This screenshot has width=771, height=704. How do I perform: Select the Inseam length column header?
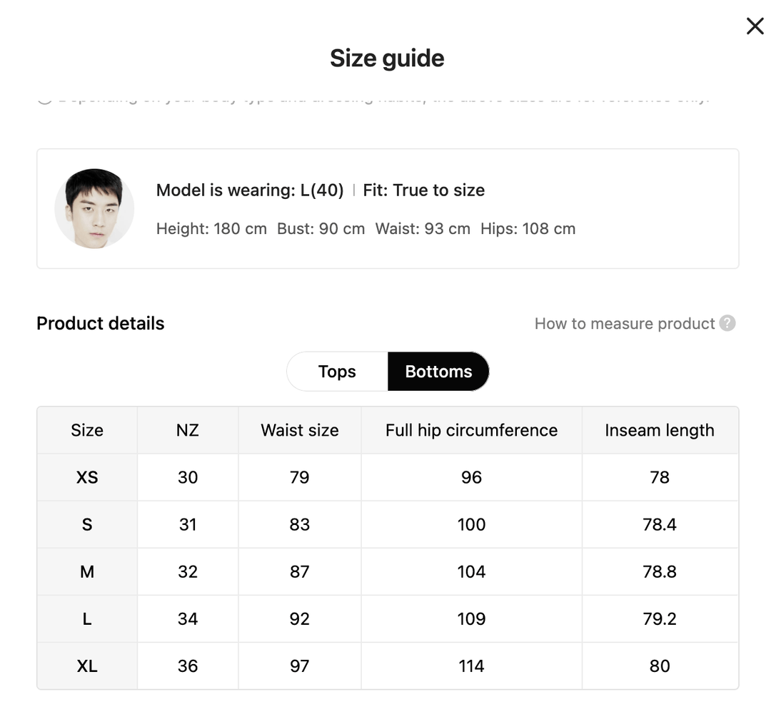coord(660,430)
